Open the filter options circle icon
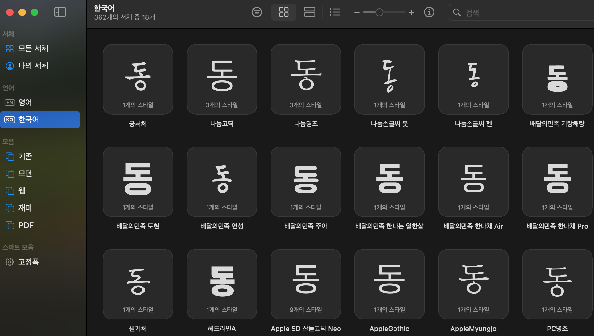The width and height of the screenshot is (594, 336). coord(257,12)
